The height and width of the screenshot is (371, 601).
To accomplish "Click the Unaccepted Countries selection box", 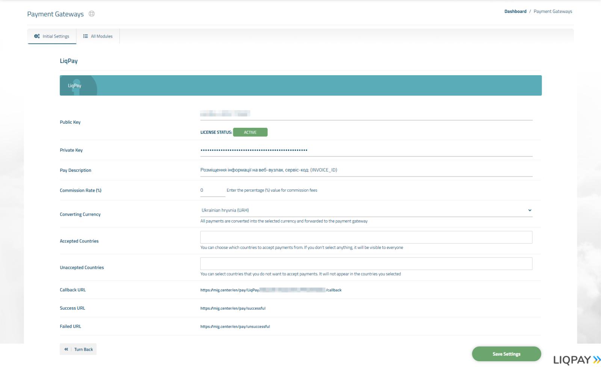I will coord(366,263).
